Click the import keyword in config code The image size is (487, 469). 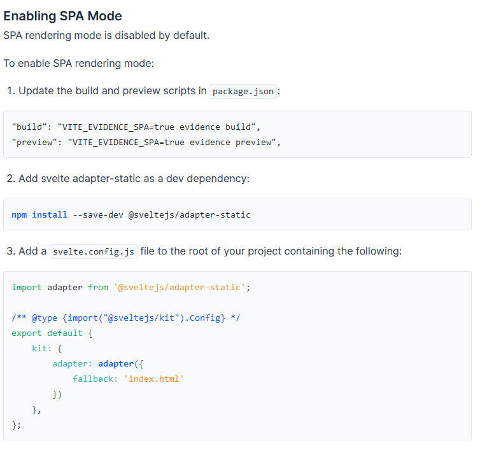tap(27, 287)
